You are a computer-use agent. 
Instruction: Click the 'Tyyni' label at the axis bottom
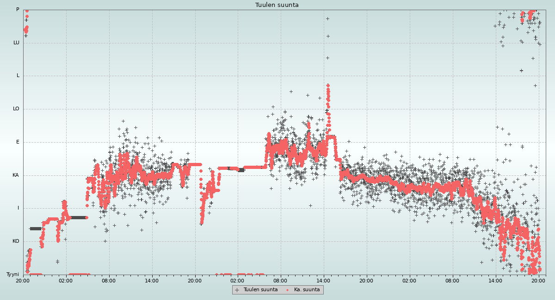point(12,274)
